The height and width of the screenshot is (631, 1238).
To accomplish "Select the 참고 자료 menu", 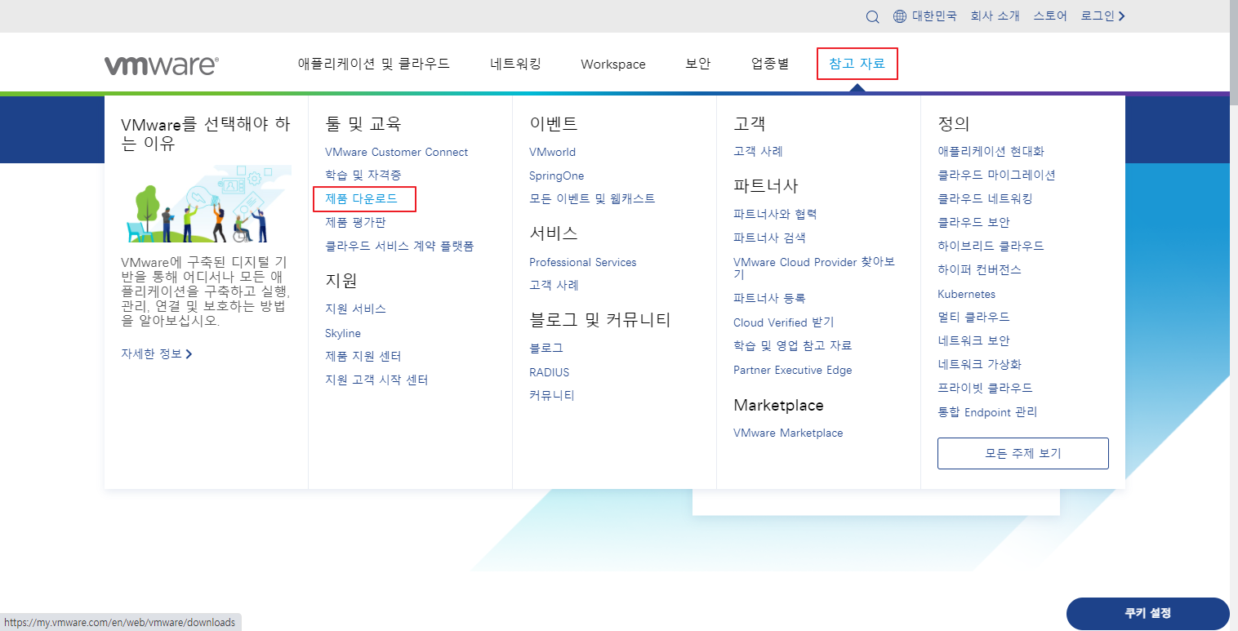I will [x=857, y=64].
